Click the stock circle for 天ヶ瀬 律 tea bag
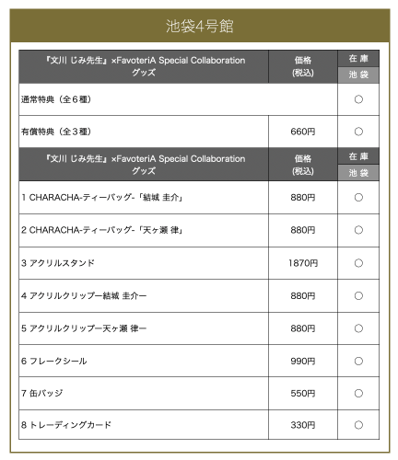 coord(358,230)
